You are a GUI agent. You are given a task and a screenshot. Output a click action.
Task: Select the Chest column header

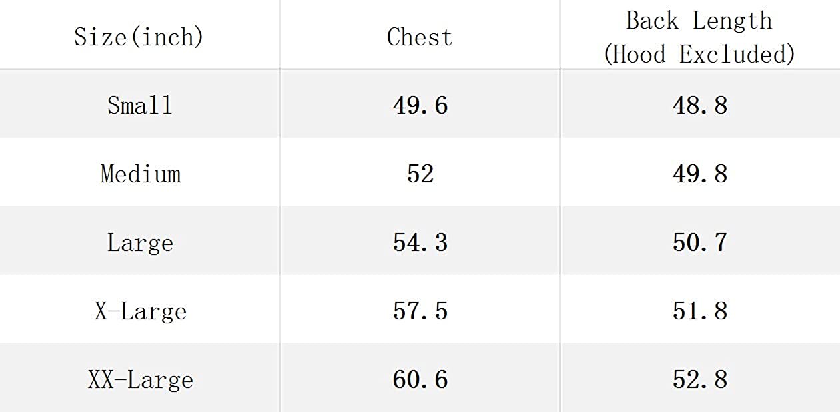[x=420, y=37]
